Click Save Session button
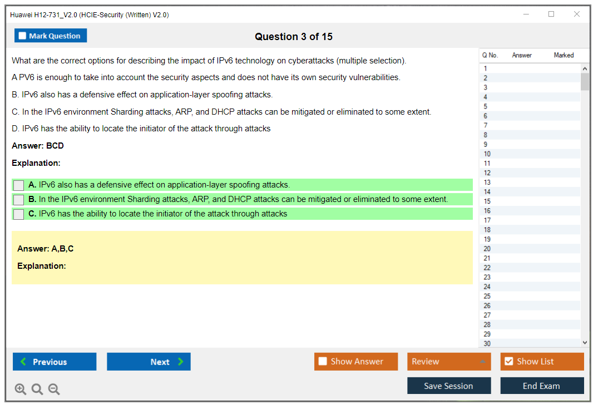Screen dimensions: 598x409 click(x=448, y=386)
